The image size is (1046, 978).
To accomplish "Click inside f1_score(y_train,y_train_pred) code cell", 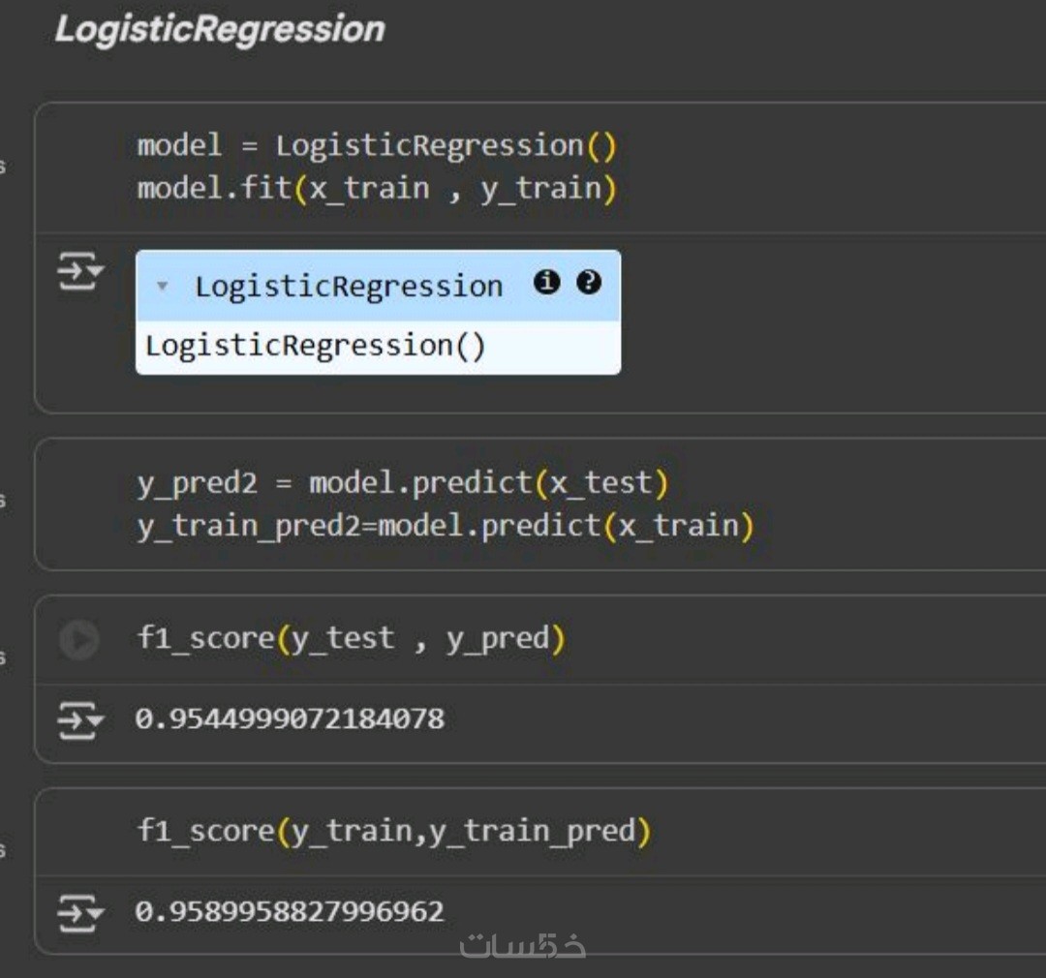I will [x=393, y=831].
